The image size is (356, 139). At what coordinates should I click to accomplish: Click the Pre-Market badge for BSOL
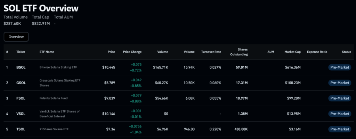(340, 67)
